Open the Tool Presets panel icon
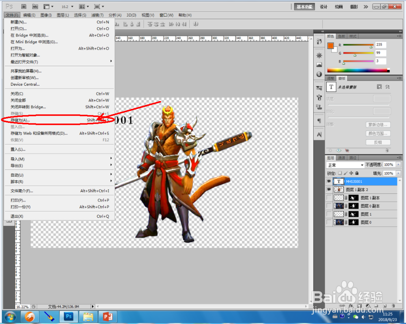This screenshot has width=406, height=324. [x=319, y=88]
